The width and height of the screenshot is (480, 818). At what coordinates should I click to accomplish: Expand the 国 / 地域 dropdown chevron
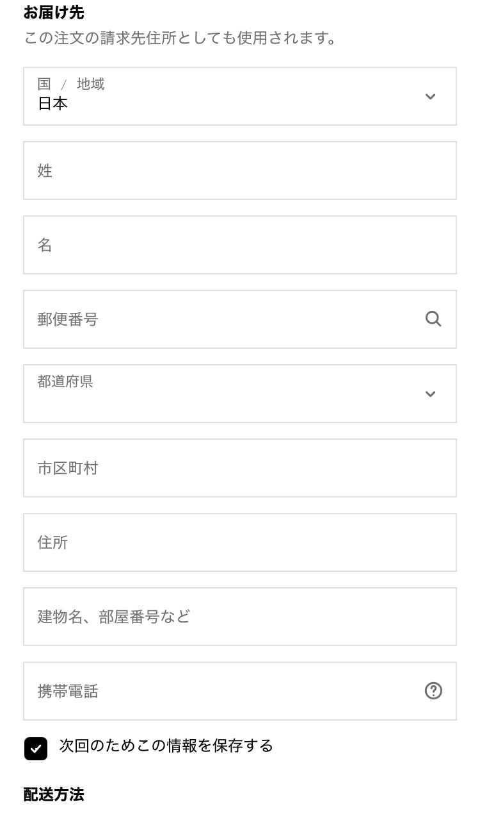(x=430, y=96)
